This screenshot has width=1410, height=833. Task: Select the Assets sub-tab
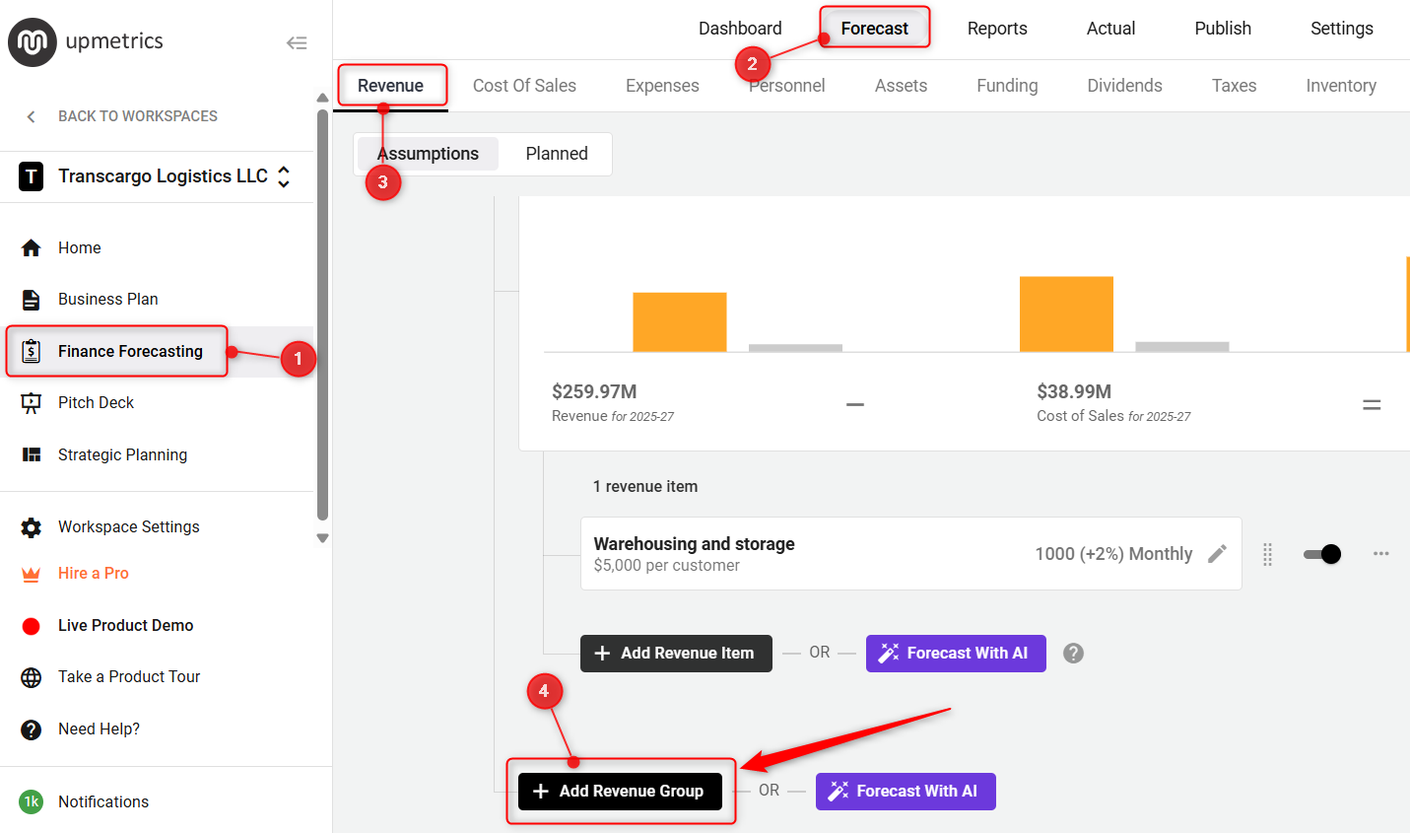pos(901,86)
